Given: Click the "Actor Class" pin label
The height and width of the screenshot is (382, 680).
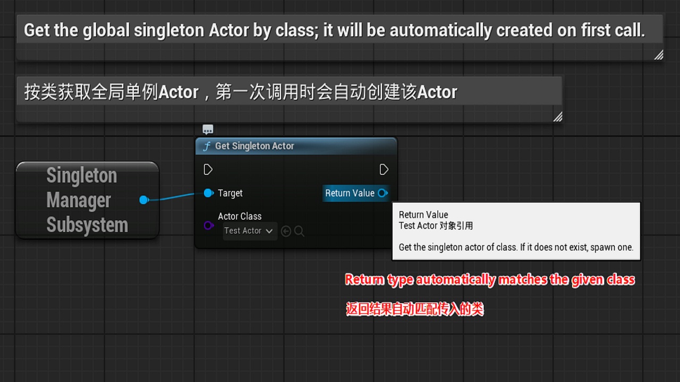Looking at the screenshot, I should [x=240, y=216].
